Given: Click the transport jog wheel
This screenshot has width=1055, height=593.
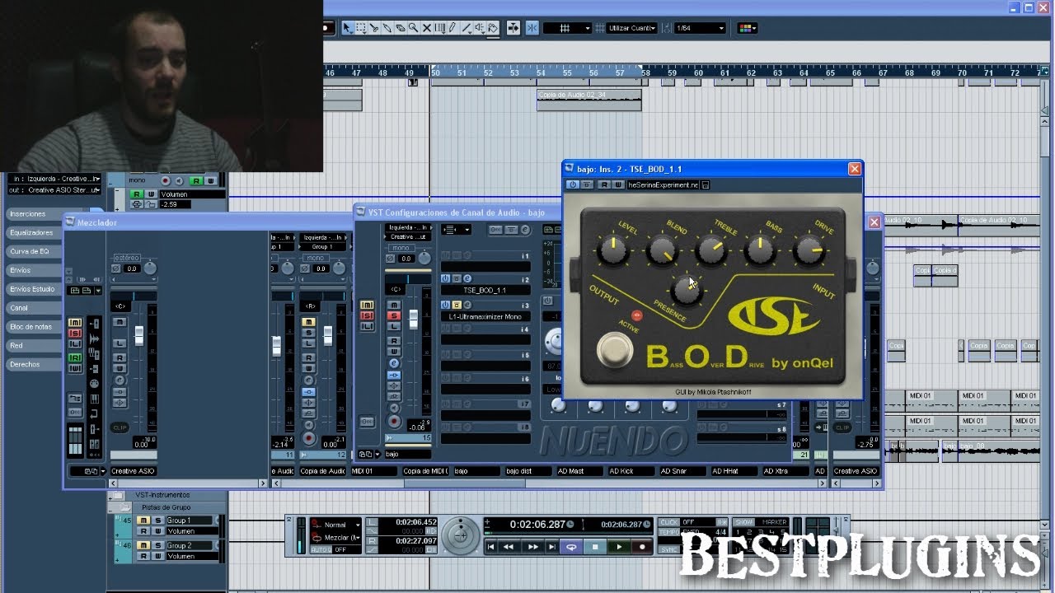Looking at the screenshot, I should pyautogui.click(x=462, y=537).
